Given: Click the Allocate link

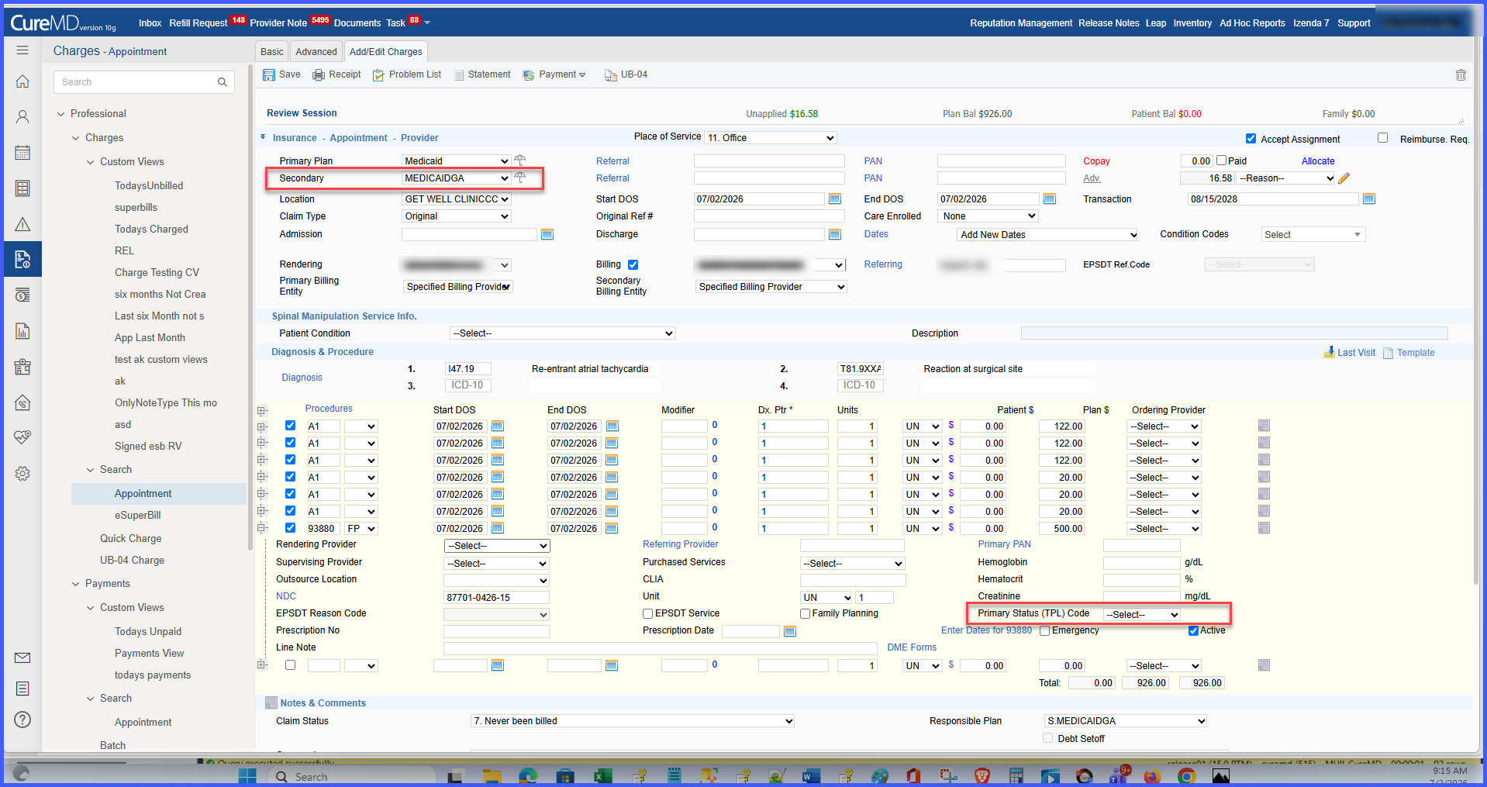Looking at the screenshot, I should (1318, 161).
